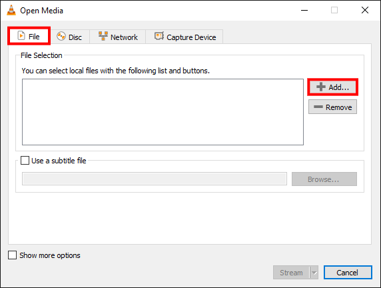Click the maximize window button
This screenshot has width=381, height=288.
pyautogui.click(x=334, y=10)
